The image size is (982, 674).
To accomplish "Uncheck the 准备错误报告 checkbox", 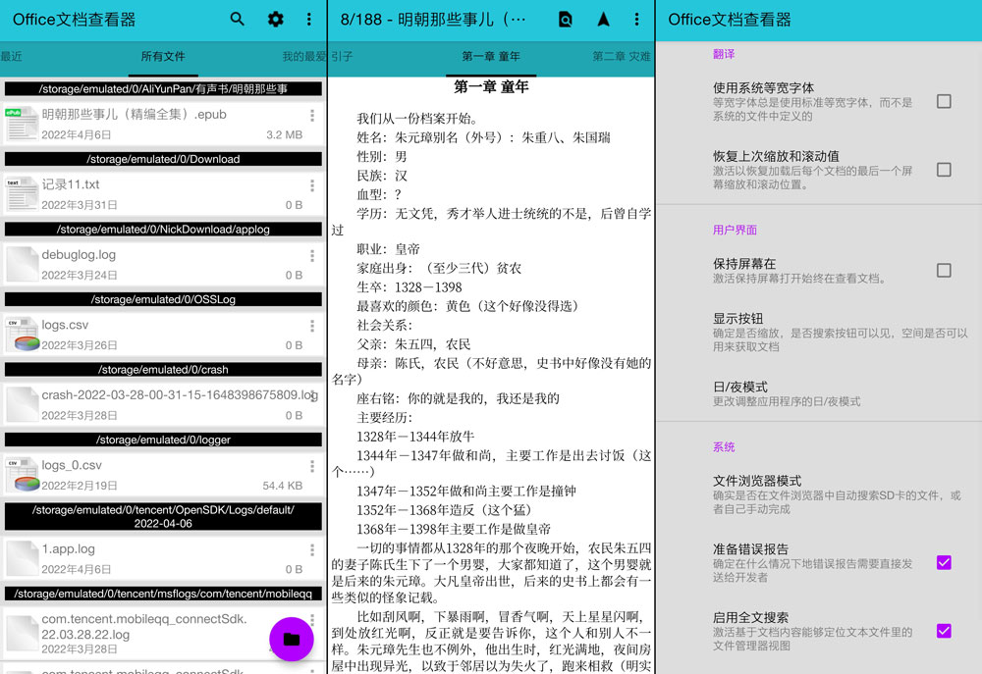I will pos(944,562).
